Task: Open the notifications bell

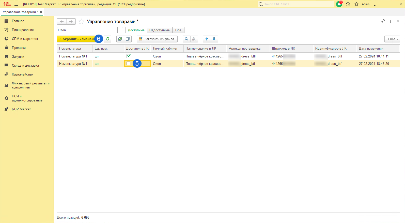Action: (x=339, y=4)
